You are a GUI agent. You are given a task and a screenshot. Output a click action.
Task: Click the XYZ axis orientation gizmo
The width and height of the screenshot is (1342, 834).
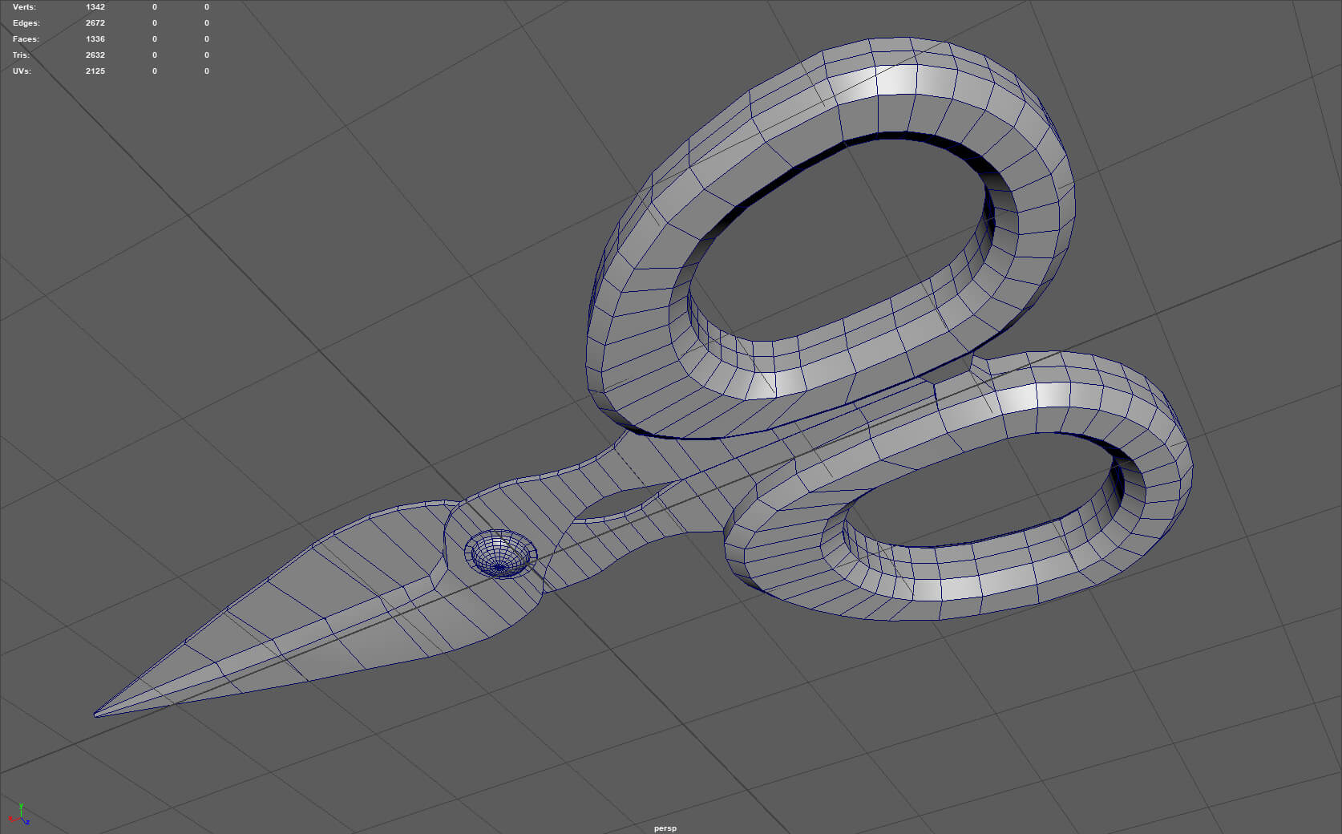pos(20,814)
